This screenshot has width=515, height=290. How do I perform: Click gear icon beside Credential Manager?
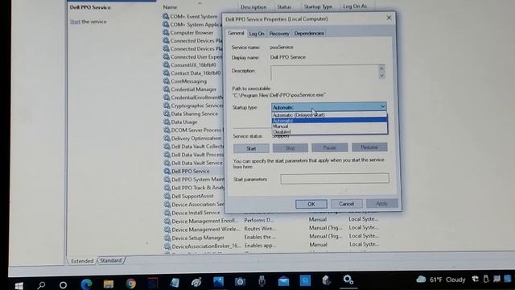(x=167, y=89)
